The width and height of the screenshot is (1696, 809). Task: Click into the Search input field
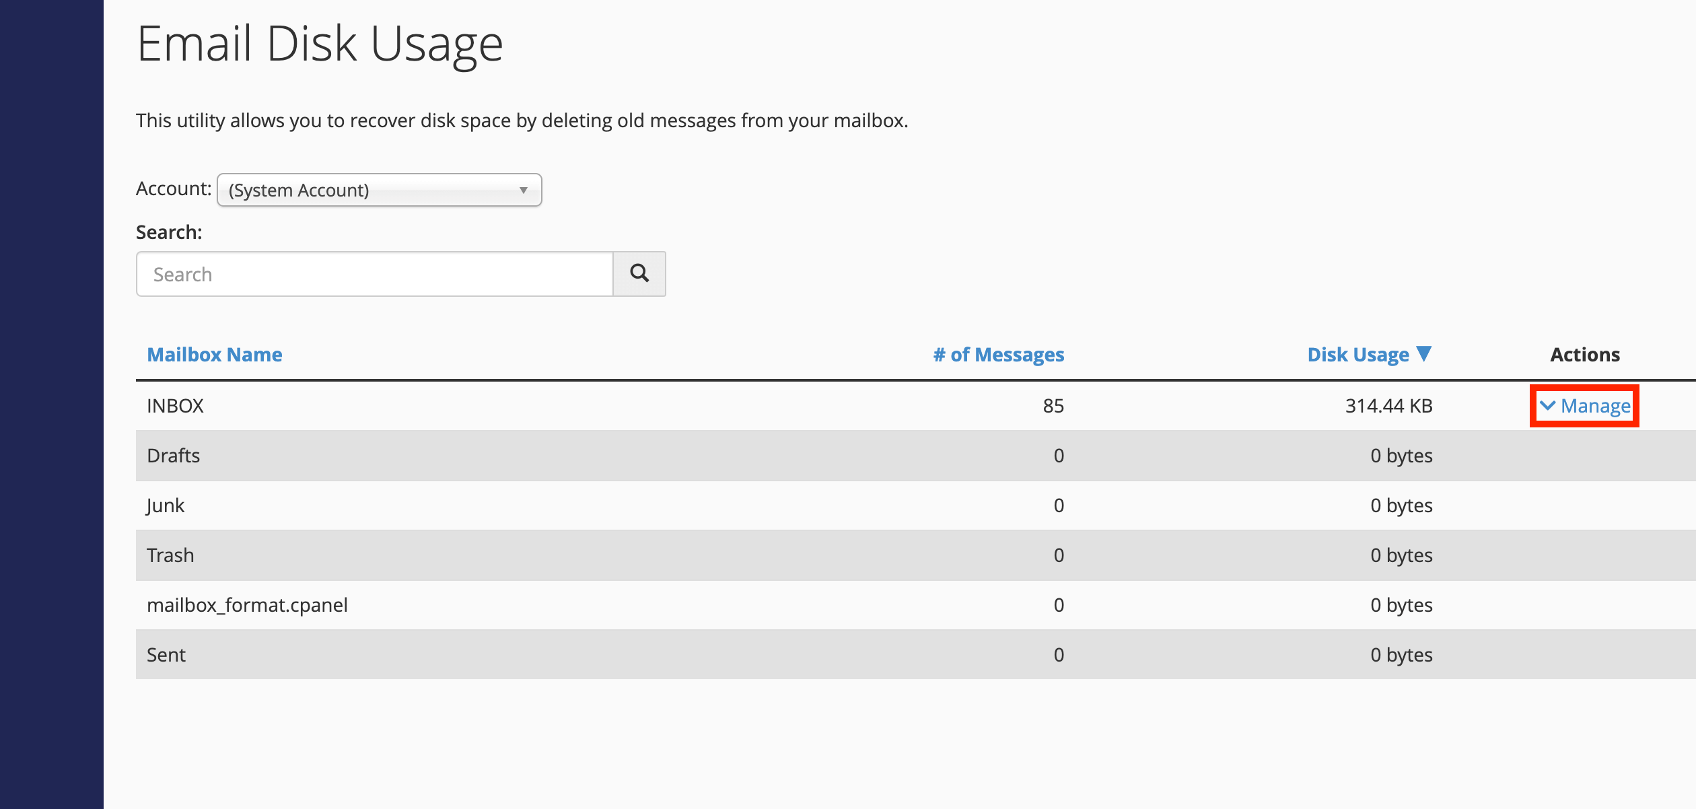click(375, 274)
